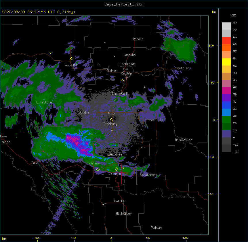The height and width of the screenshot is (242, 248).
Task: Click the Airdrie label
Action: (x=116, y=154)
